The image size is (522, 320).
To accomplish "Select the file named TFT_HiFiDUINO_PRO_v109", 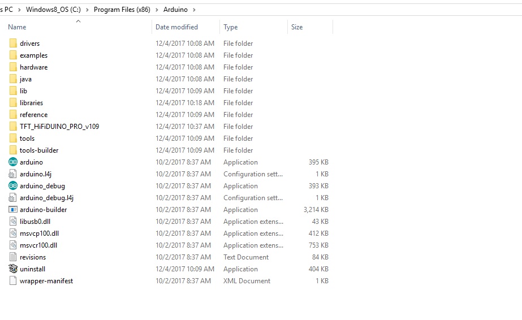I will coord(59,127).
